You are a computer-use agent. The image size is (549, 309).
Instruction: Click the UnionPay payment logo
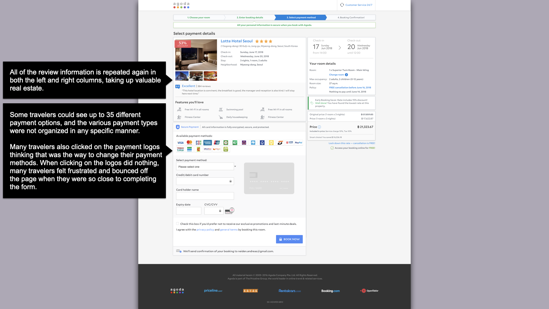pyautogui.click(x=217, y=142)
